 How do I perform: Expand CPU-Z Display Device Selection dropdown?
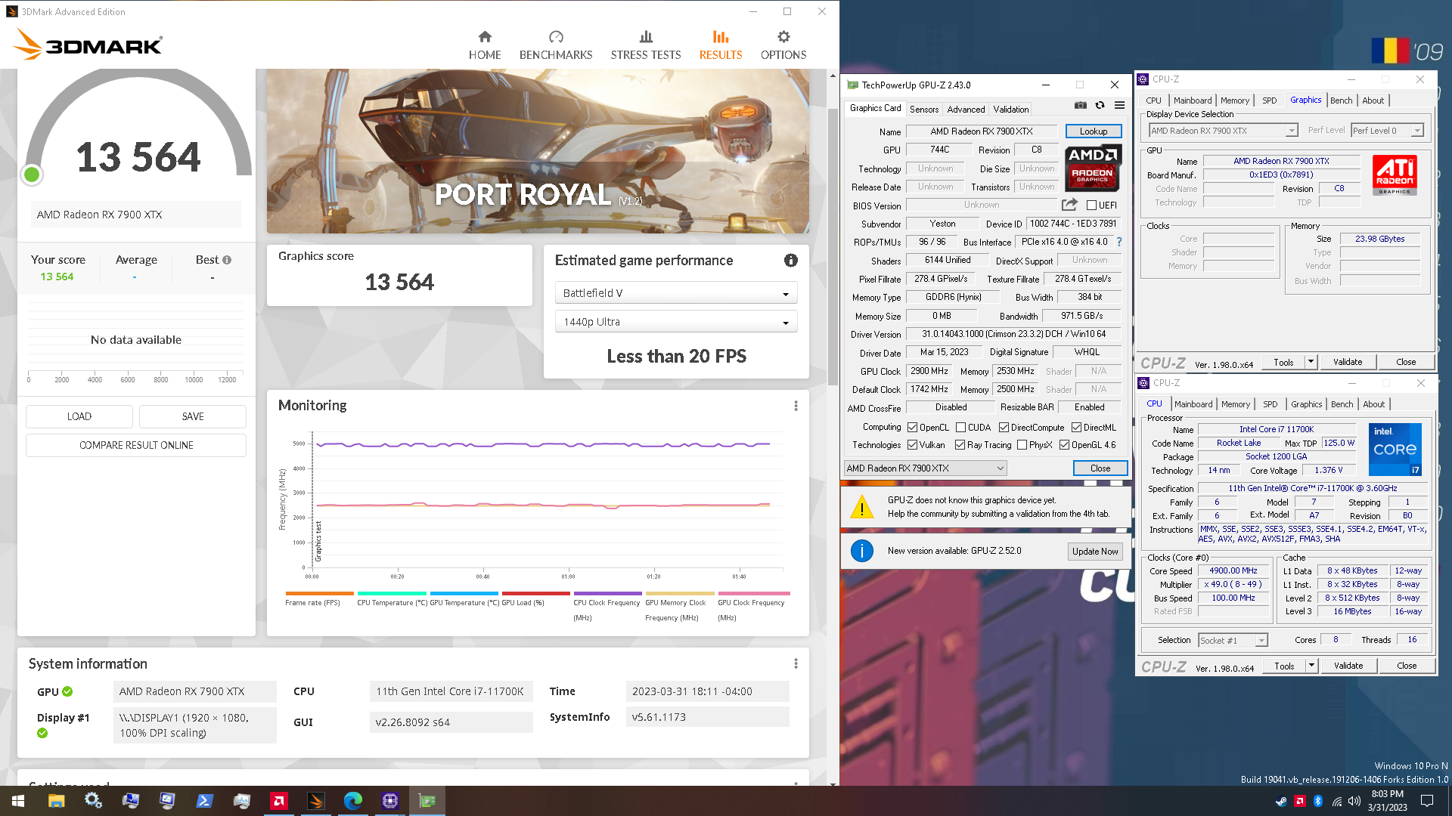point(1223,131)
